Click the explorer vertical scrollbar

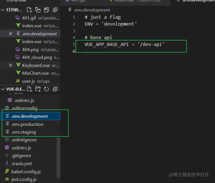(x=58, y=158)
